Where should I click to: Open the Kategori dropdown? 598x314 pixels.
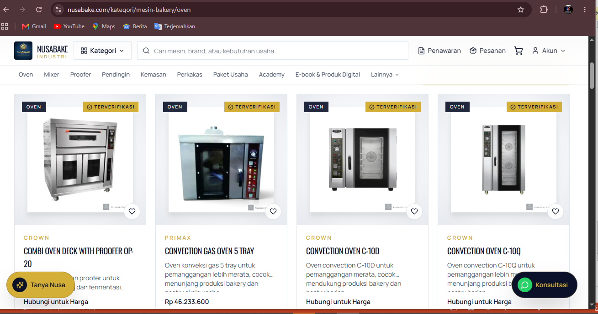pyautogui.click(x=102, y=51)
